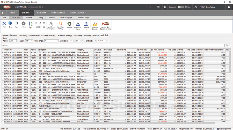Toggle italic text formatting
Image resolution: width=233 pixels, height=130 pixels.
click(x=40, y=23)
